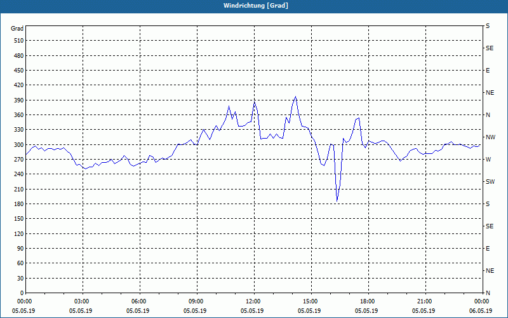The height and width of the screenshot is (318, 508).
Task: Click the N compass label level with 0
Action: click(488, 293)
